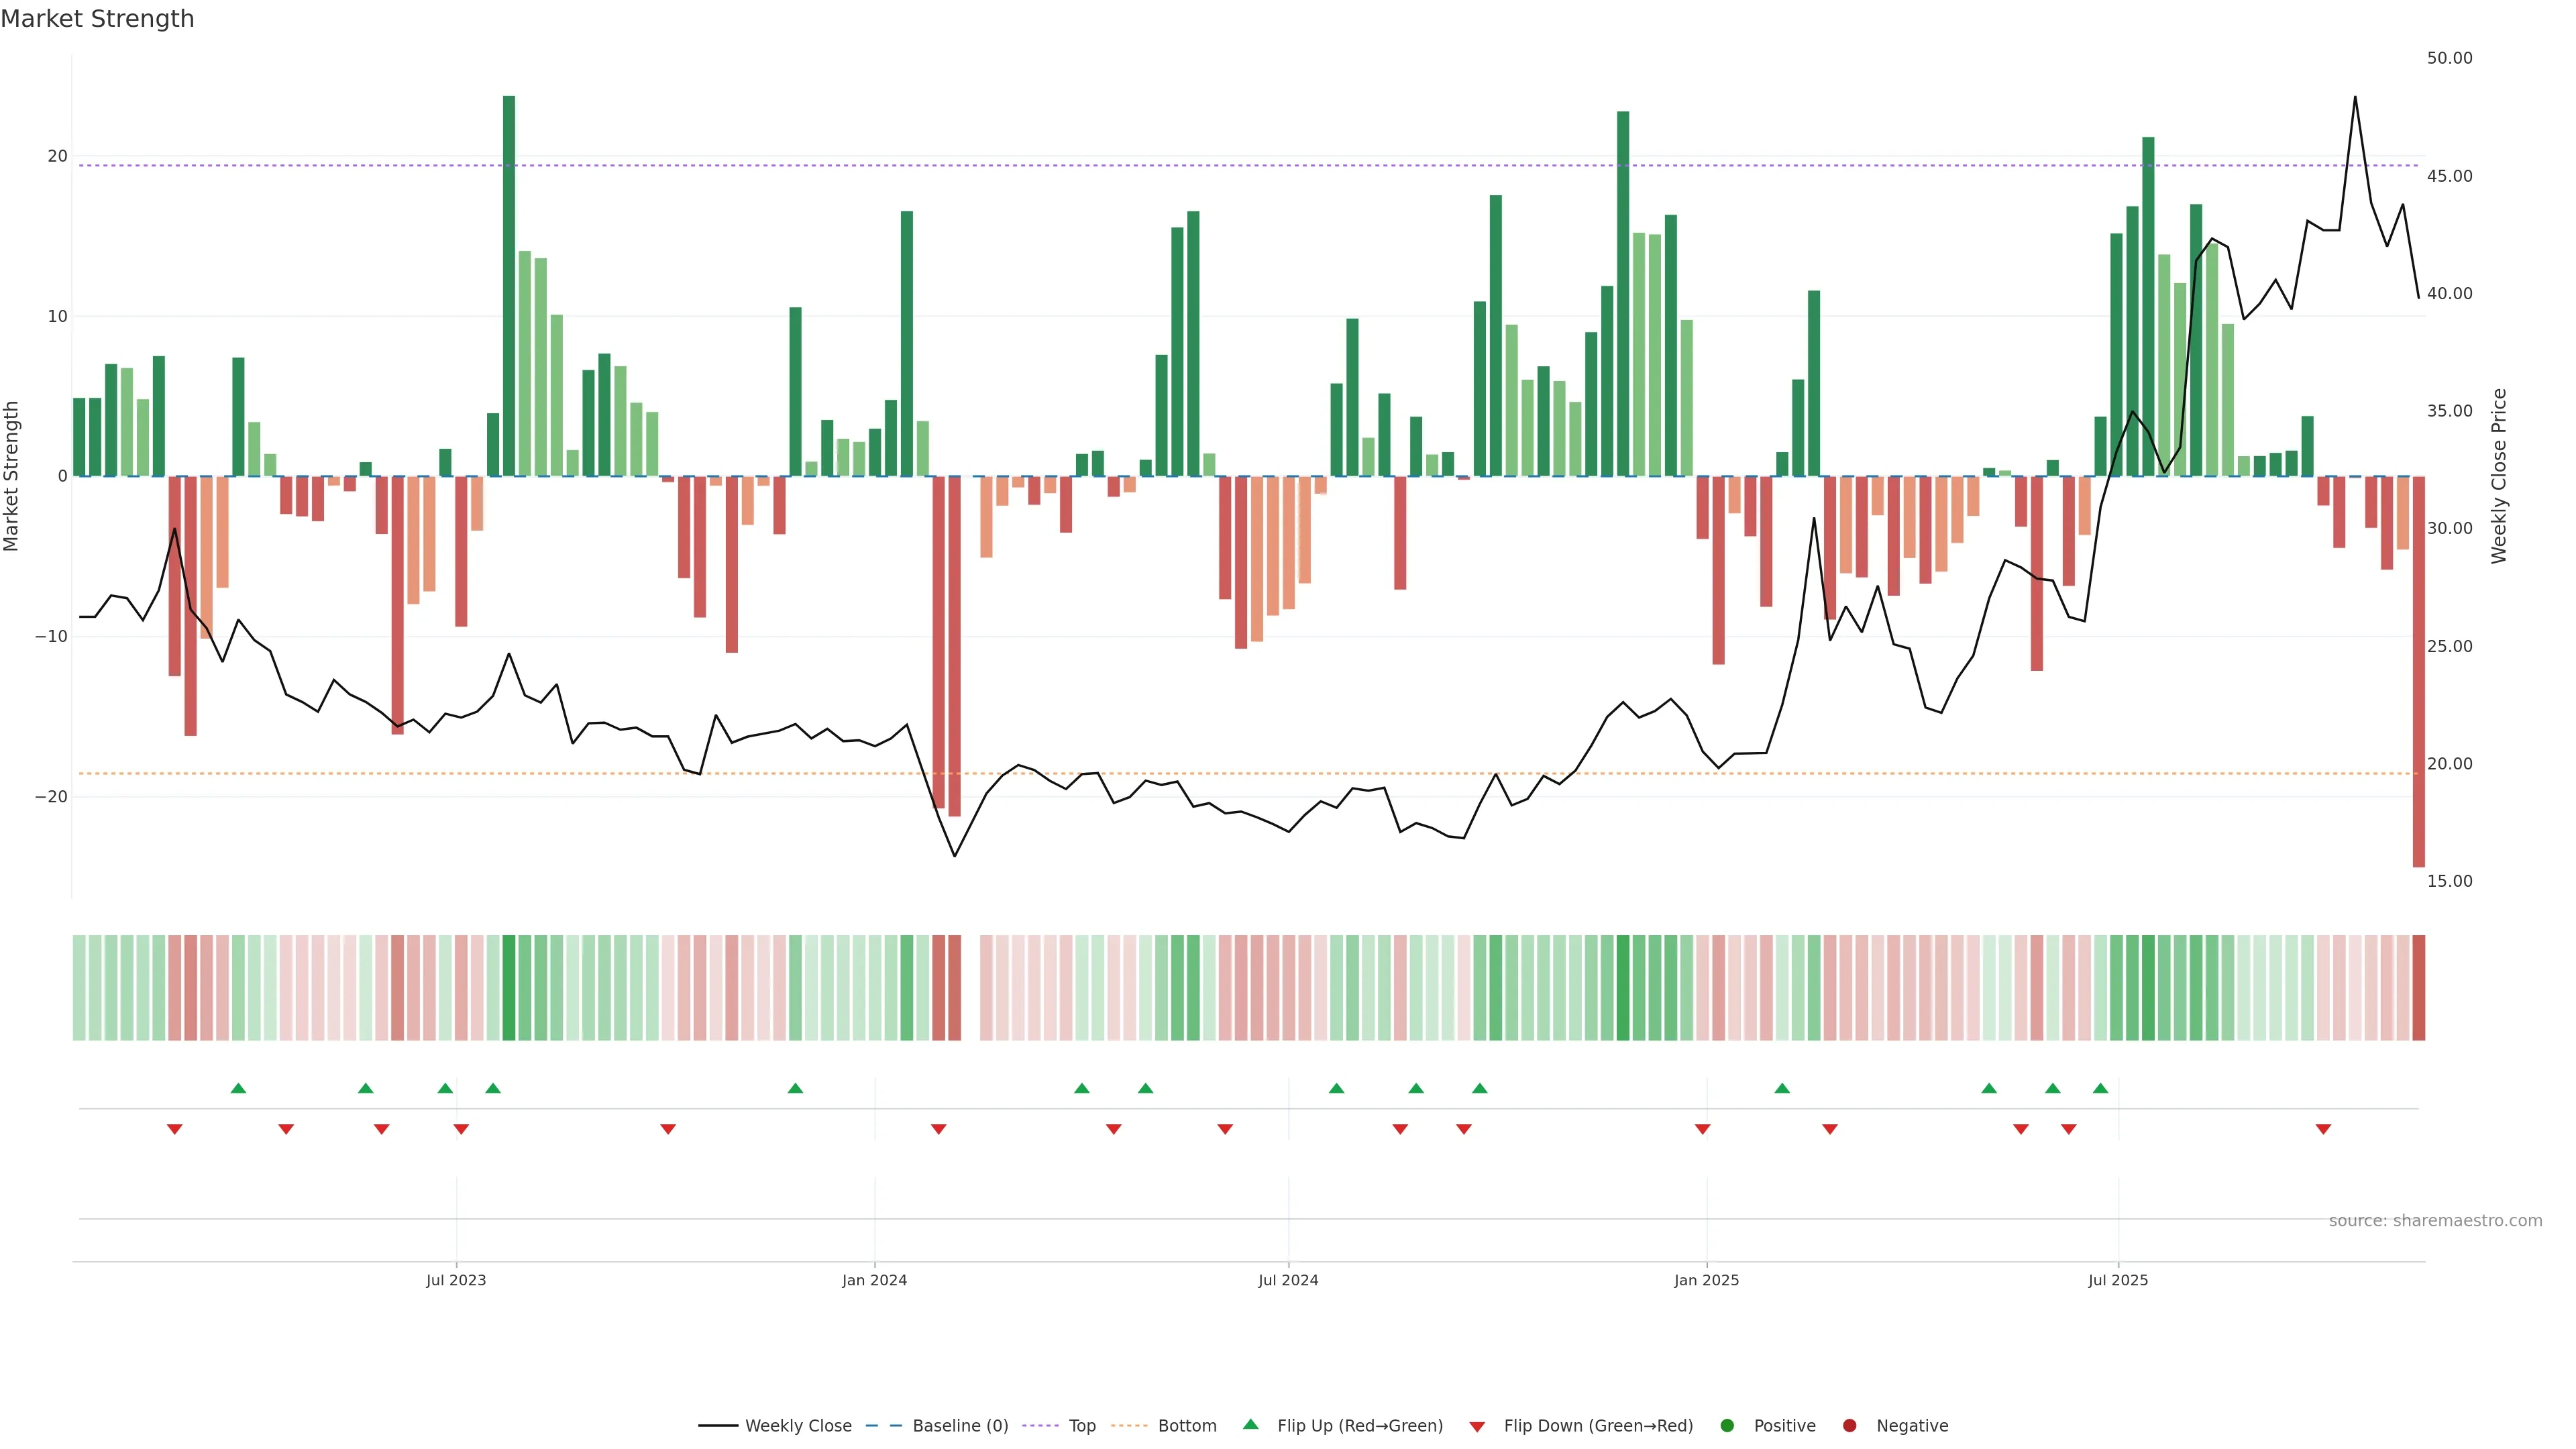
Task: Select the first red flip-down marker on timeline
Action: (174, 1129)
